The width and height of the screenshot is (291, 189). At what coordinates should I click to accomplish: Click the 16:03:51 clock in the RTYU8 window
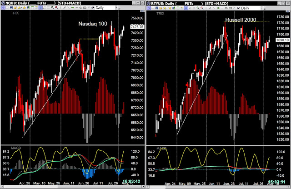(277, 182)
